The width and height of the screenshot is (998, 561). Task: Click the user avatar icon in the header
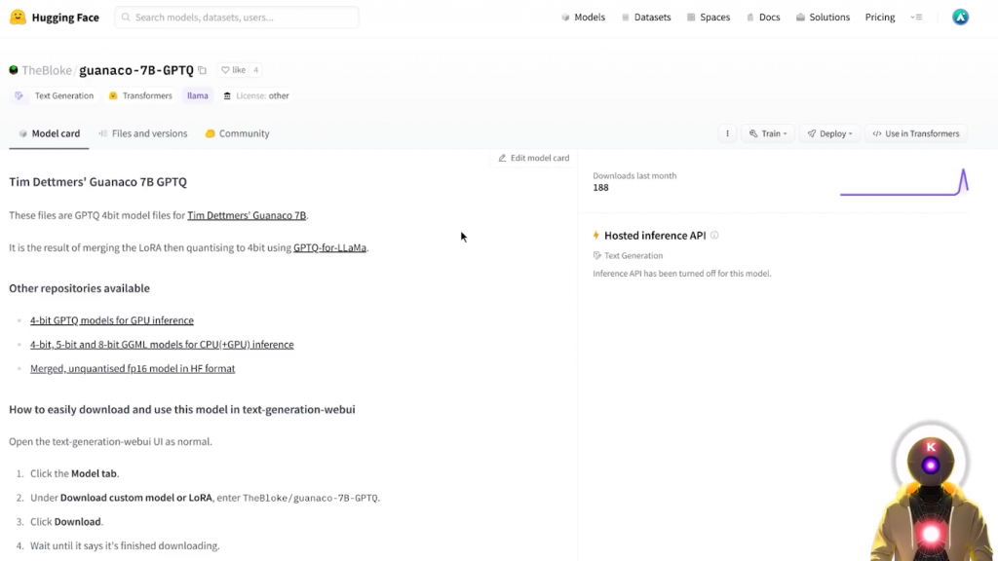960,18
